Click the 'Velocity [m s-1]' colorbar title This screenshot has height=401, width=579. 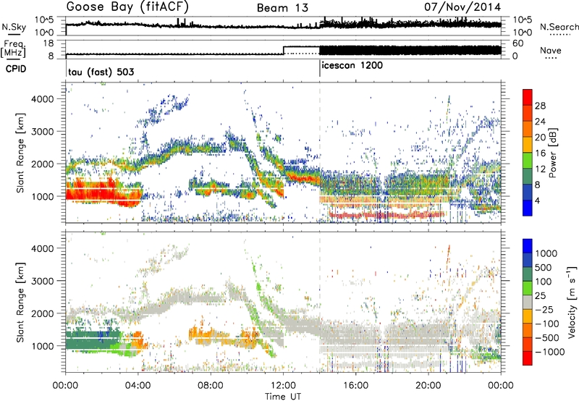click(x=572, y=302)
